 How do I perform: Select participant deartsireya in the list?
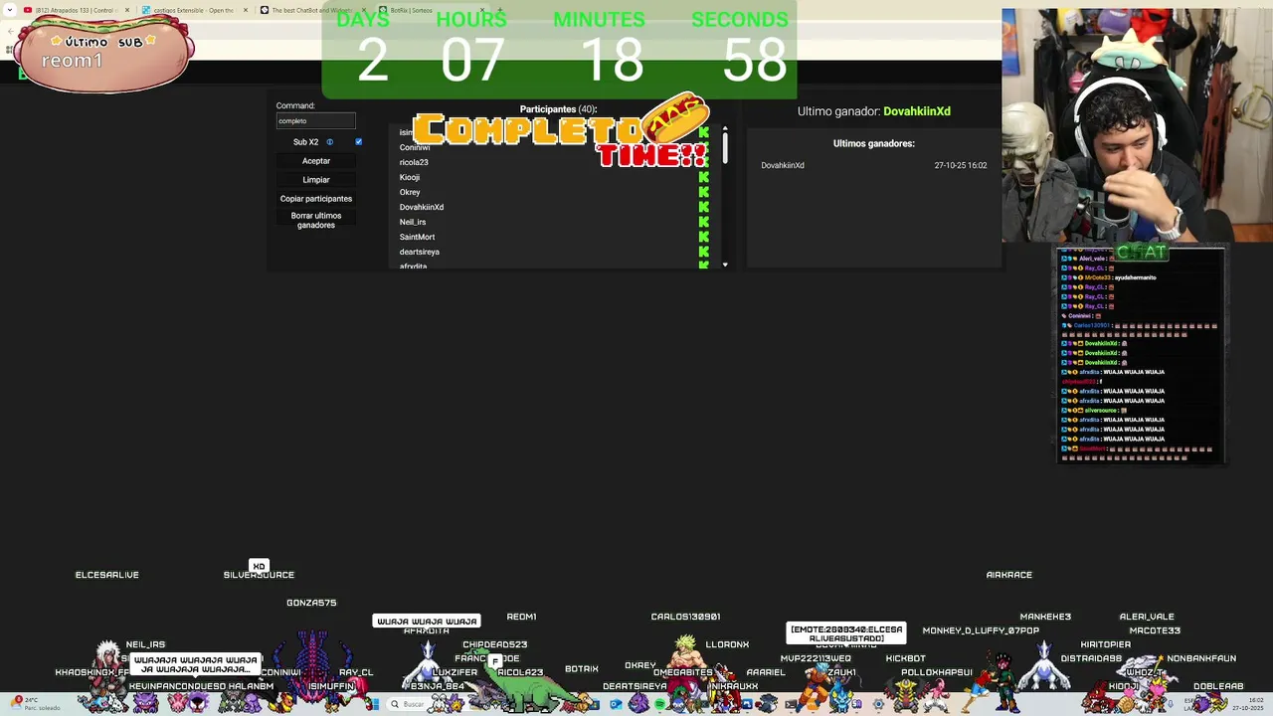click(x=419, y=252)
